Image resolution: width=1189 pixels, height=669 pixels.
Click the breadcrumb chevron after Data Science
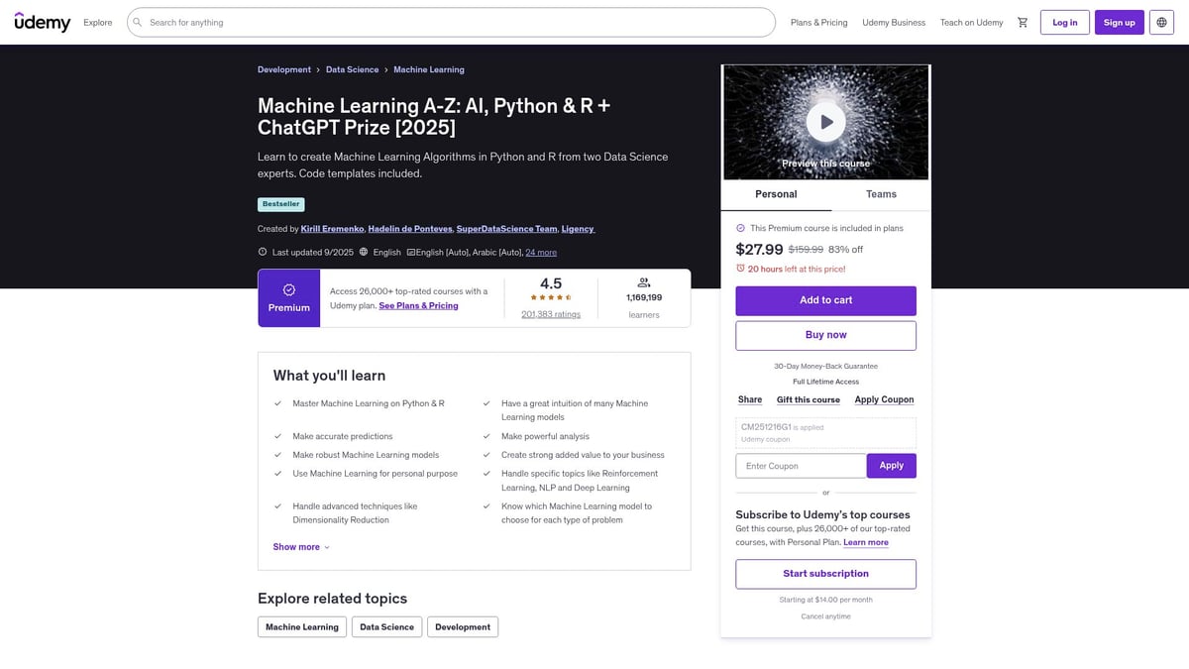click(x=386, y=69)
